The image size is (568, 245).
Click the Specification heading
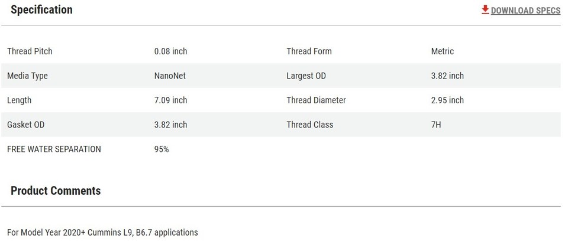[41, 10]
